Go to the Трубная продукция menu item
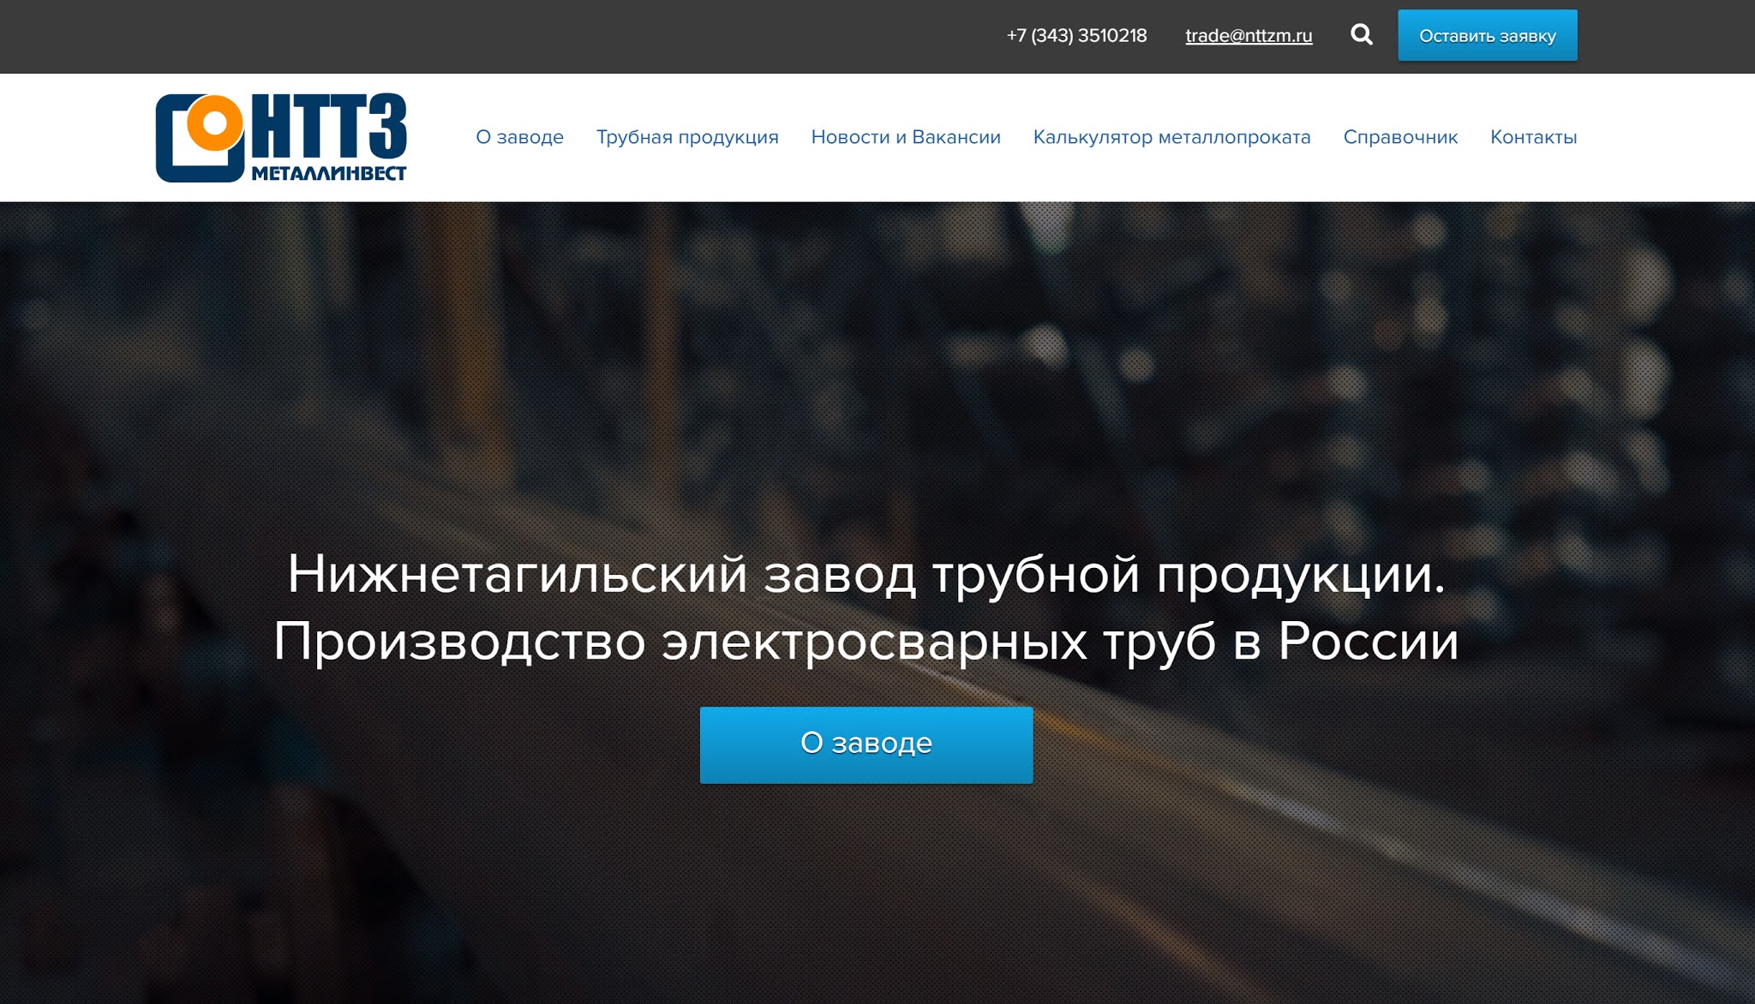1755x1004 pixels. [x=687, y=137]
